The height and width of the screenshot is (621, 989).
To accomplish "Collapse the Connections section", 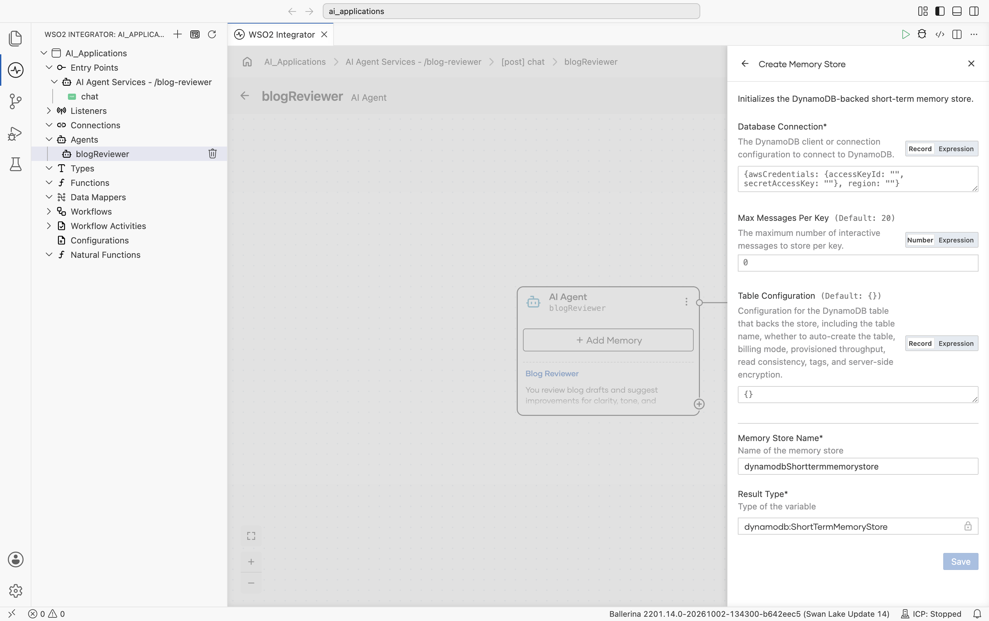I will click(x=49, y=125).
